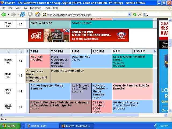This screenshot has height=129, width=172.
Task: Select CBS Fall Preview 2006 listing
Action: [x=102, y=106]
